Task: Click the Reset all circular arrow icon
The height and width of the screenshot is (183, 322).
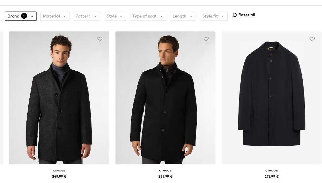Action: [235, 15]
